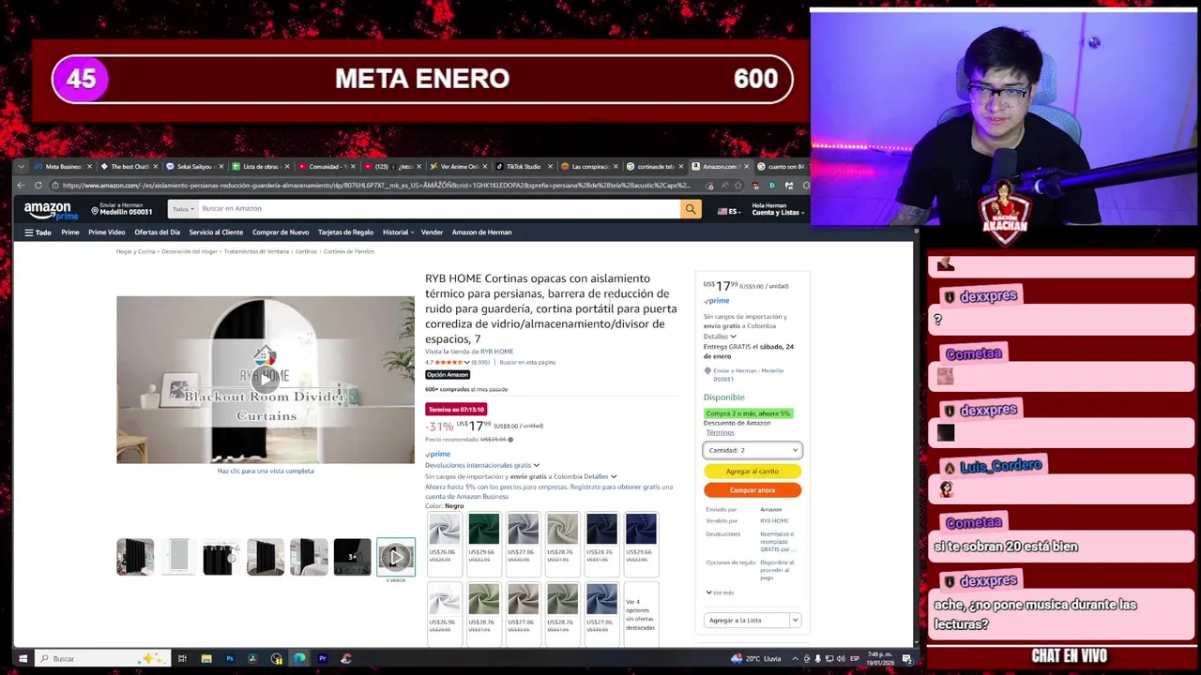Click the location pin by Medellín 050031

(96, 210)
